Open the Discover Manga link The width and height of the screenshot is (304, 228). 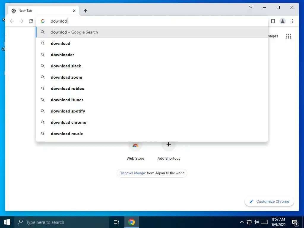[x=132, y=173]
